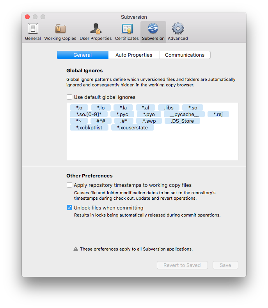Select the *.la ignore token
268x308 pixels.
tap(123, 107)
